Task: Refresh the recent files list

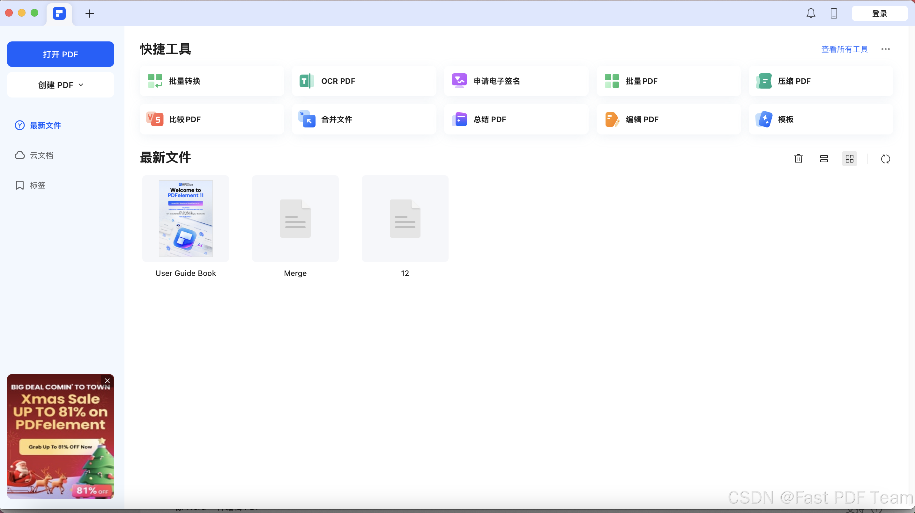Action: (885, 159)
